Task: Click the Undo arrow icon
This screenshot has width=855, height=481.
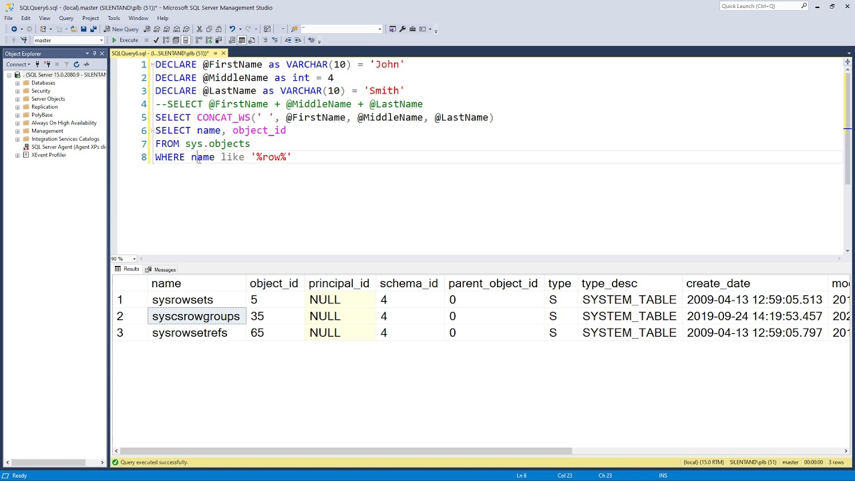Action: pyautogui.click(x=232, y=29)
